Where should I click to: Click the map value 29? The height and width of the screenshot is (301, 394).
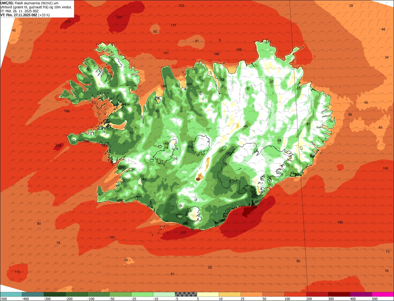tap(351, 6)
